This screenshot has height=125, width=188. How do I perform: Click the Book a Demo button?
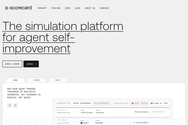[12, 64]
